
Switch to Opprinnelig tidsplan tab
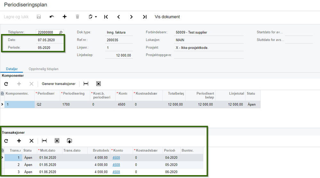pos(43,69)
